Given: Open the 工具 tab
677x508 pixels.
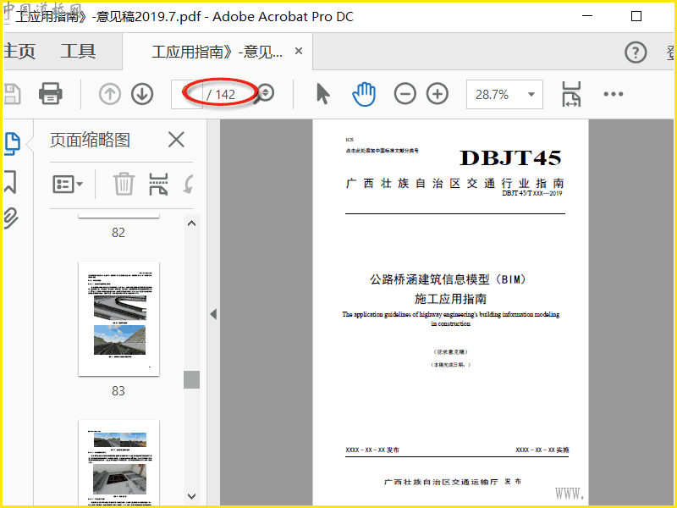Looking at the screenshot, I should coord(78,52).
